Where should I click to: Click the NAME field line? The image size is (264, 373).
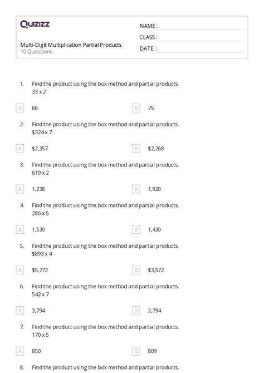(x=201, y=27)
